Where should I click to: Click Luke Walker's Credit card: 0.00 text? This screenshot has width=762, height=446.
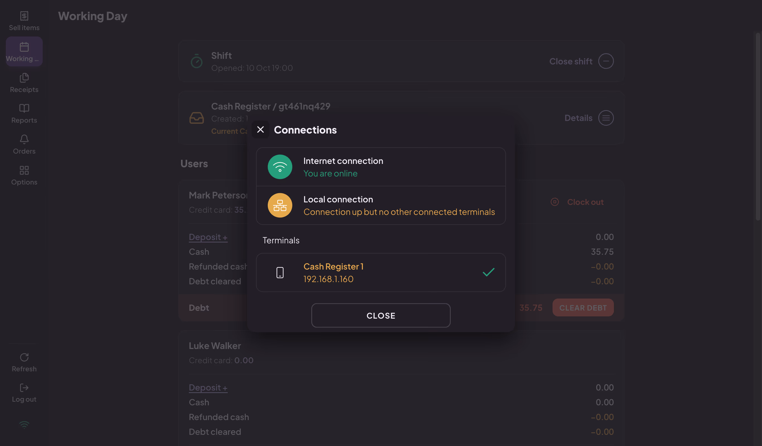pos(221,360)
